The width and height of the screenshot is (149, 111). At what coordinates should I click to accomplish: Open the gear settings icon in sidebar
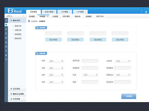pyautogui.click(x=6, y=59)
